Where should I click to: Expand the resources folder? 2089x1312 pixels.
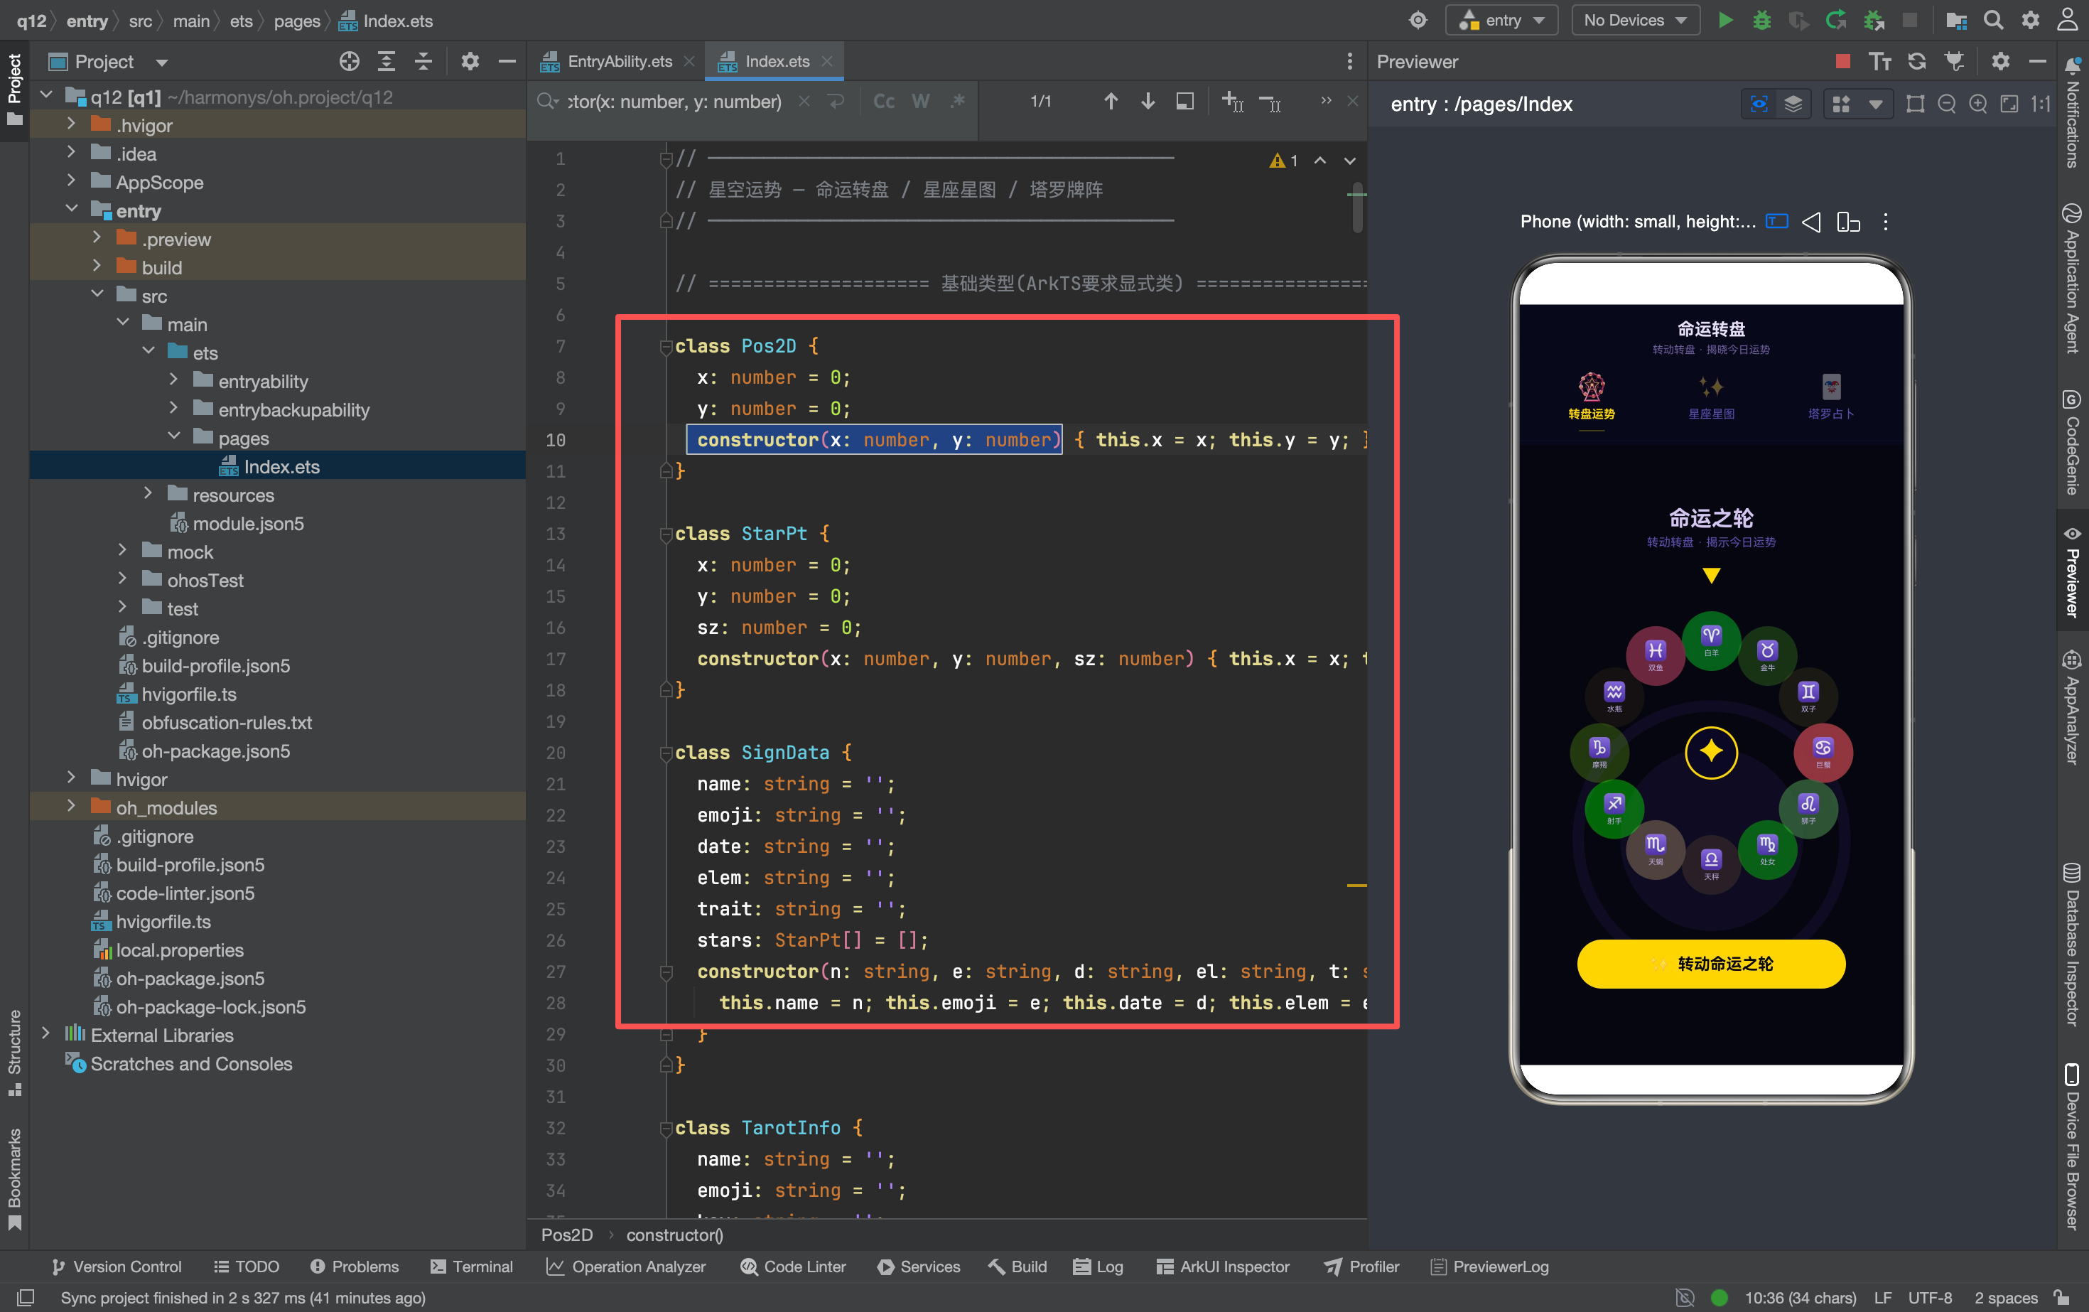149,494
